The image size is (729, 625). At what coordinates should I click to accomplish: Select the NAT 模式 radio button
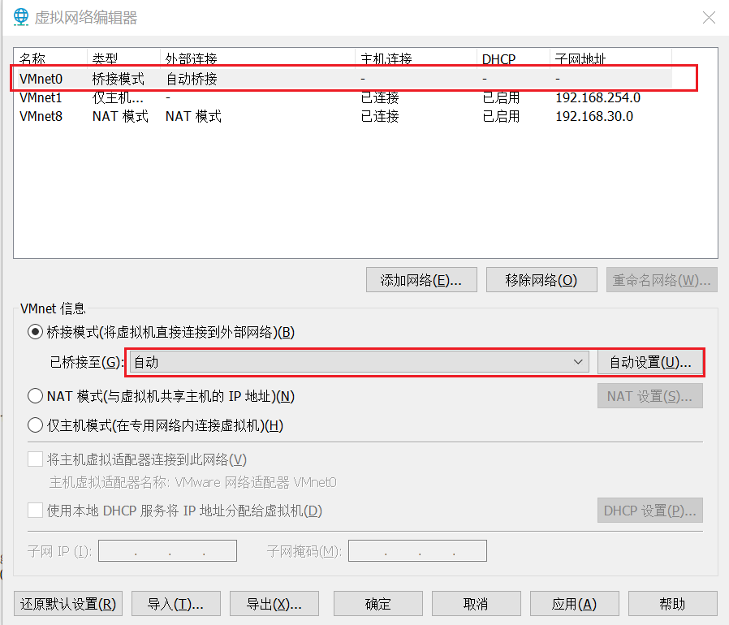click(36, 396)
